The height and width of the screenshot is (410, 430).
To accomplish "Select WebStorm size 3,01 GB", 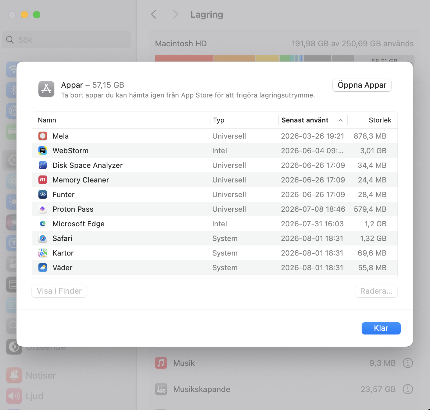I will 373,150.
